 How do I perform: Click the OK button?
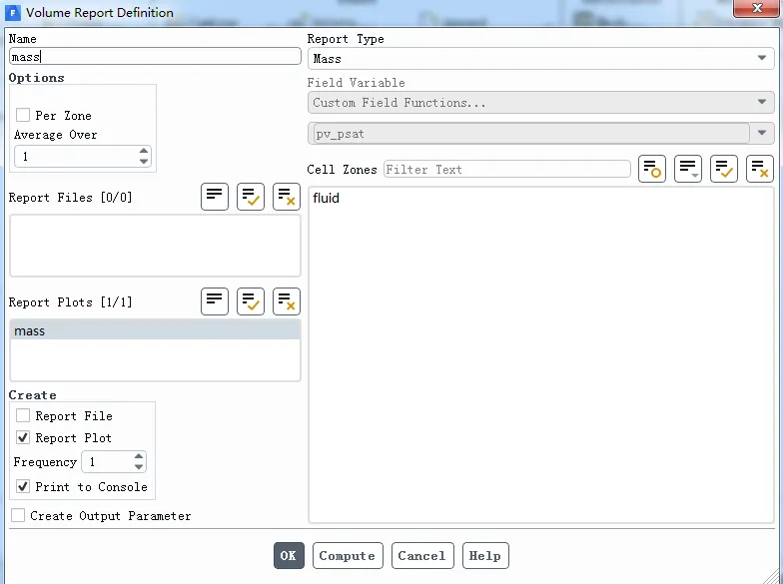(289, 556)
